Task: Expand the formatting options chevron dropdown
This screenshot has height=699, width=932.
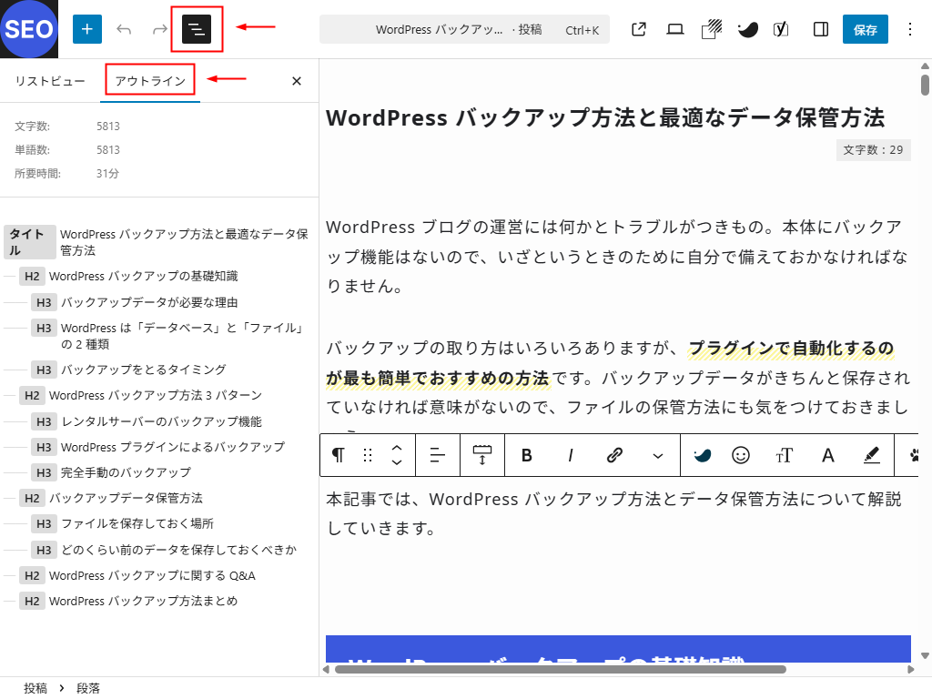Action: pyautogui.click(x=658, y=455)
